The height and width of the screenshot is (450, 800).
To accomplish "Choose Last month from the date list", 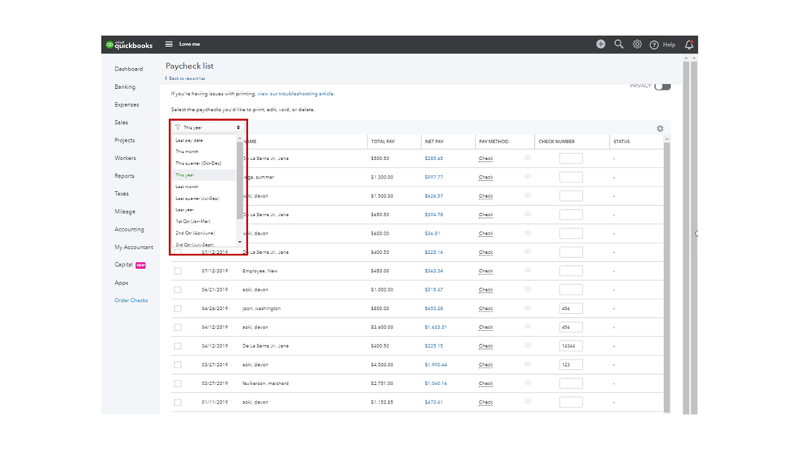I will (187, 187).
